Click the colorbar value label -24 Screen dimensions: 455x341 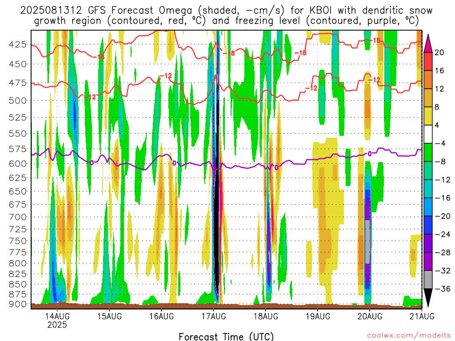pos(443,234)
